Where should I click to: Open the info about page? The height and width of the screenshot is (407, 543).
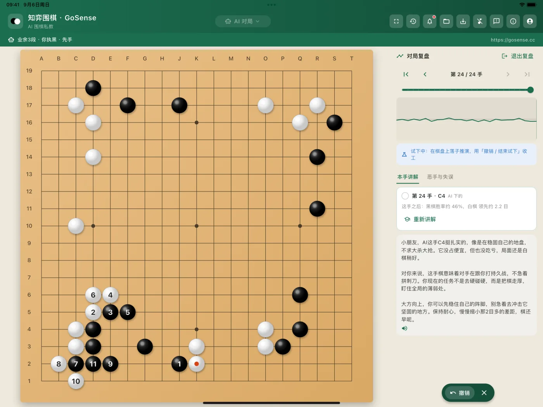pyautogui.click(x=513, y=21)
